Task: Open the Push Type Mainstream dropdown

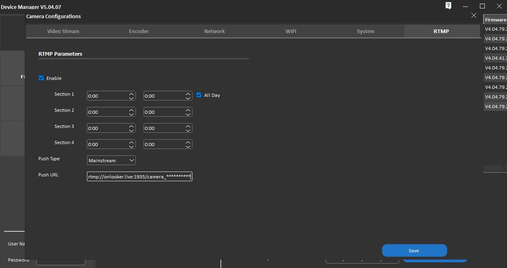Action: [111, 160]
